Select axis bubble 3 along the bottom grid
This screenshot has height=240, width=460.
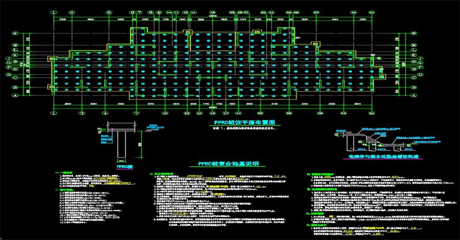[81, 113]
